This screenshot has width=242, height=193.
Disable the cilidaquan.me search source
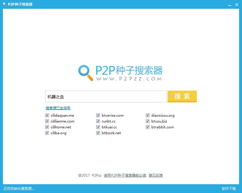(47, 115)
